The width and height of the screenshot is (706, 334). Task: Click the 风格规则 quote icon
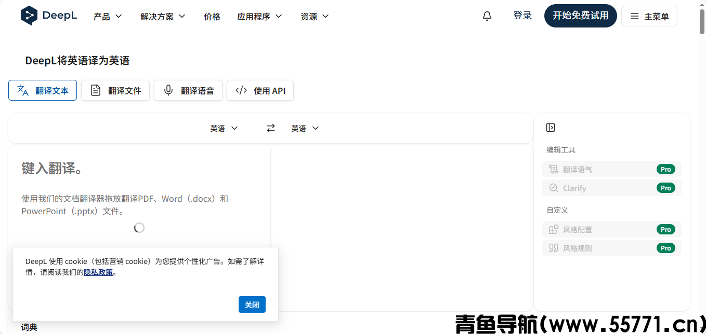(x=554, y=248)
